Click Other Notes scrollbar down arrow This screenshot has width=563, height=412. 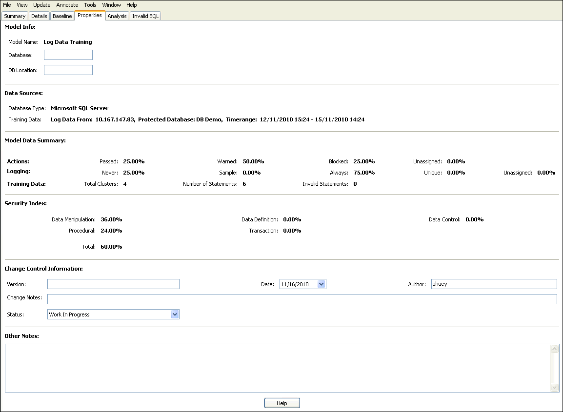554,387
